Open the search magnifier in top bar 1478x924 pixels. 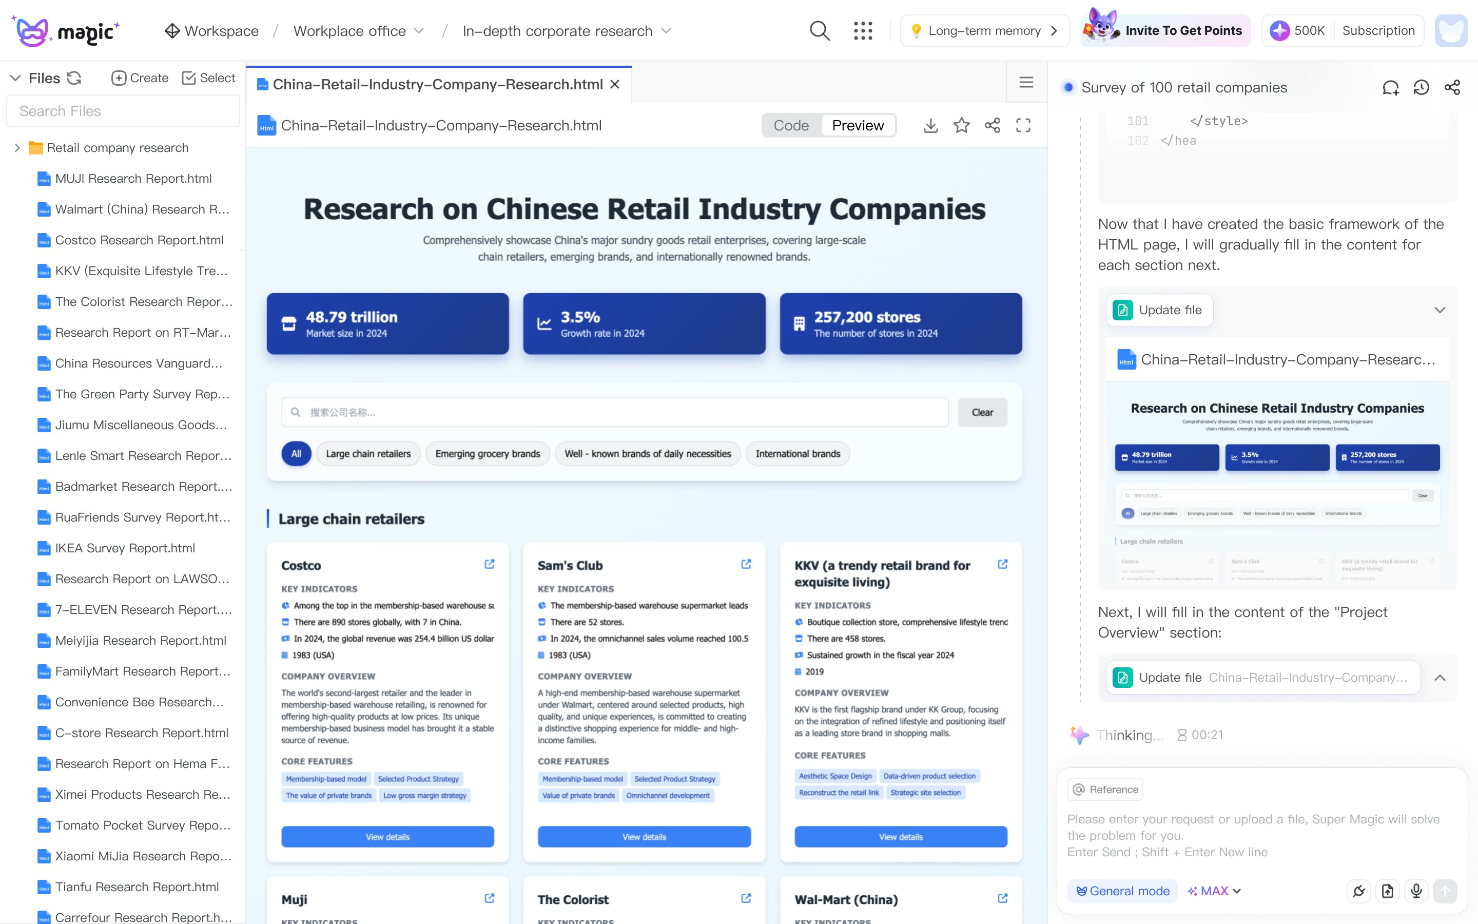pos(819,31)
